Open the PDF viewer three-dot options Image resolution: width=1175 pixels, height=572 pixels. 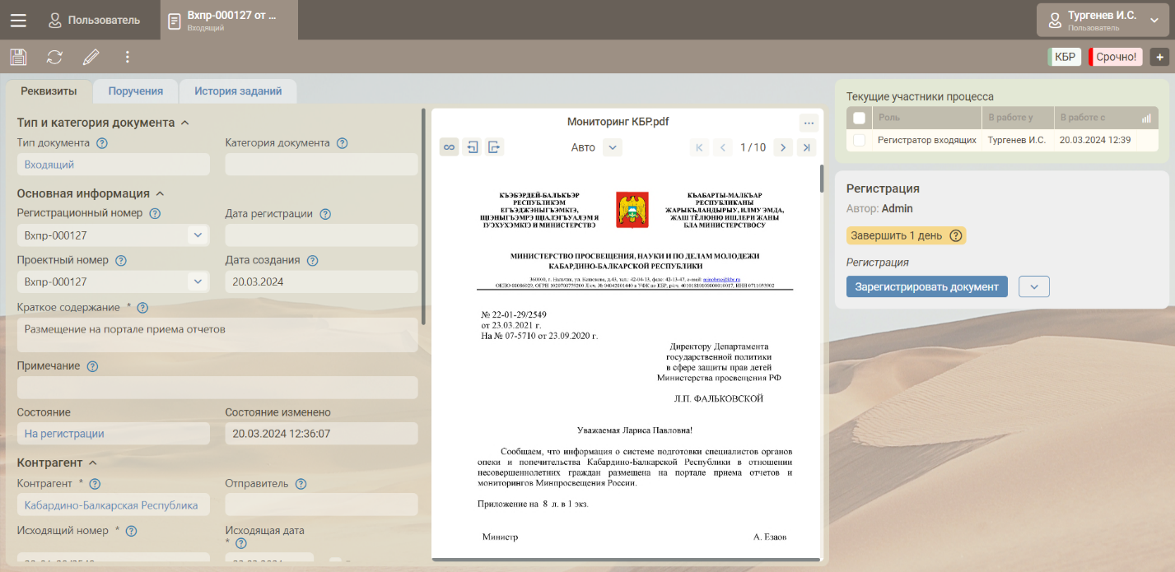tap(808, 123)
